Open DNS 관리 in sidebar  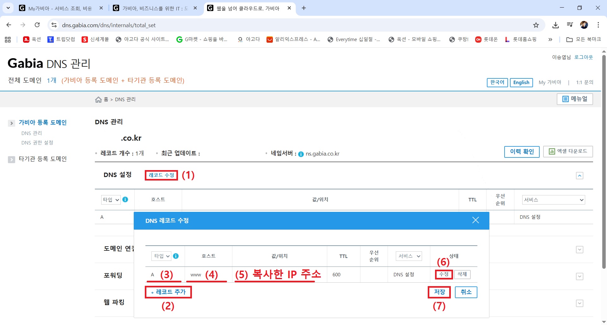32,133
